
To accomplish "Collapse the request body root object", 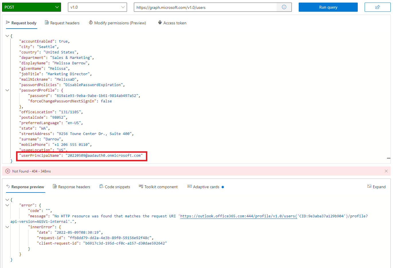I will coord(7,36).
